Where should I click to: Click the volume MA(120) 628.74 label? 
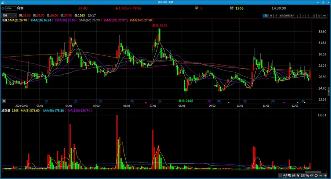coord(79,111)
